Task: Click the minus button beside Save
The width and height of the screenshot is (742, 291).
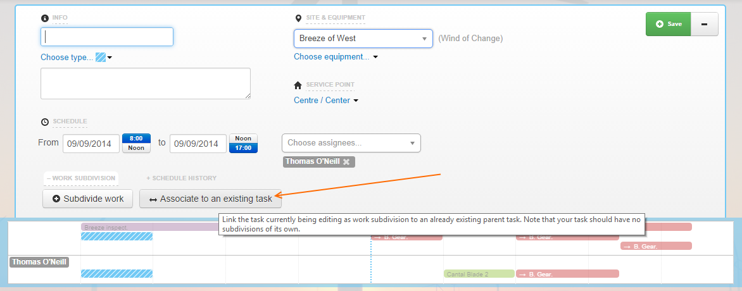Action: pyautogui.click(x=704, y=24)
